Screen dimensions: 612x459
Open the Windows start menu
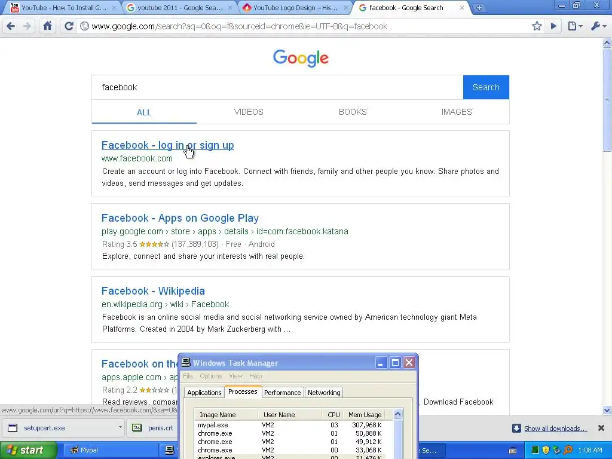point(29,450)
